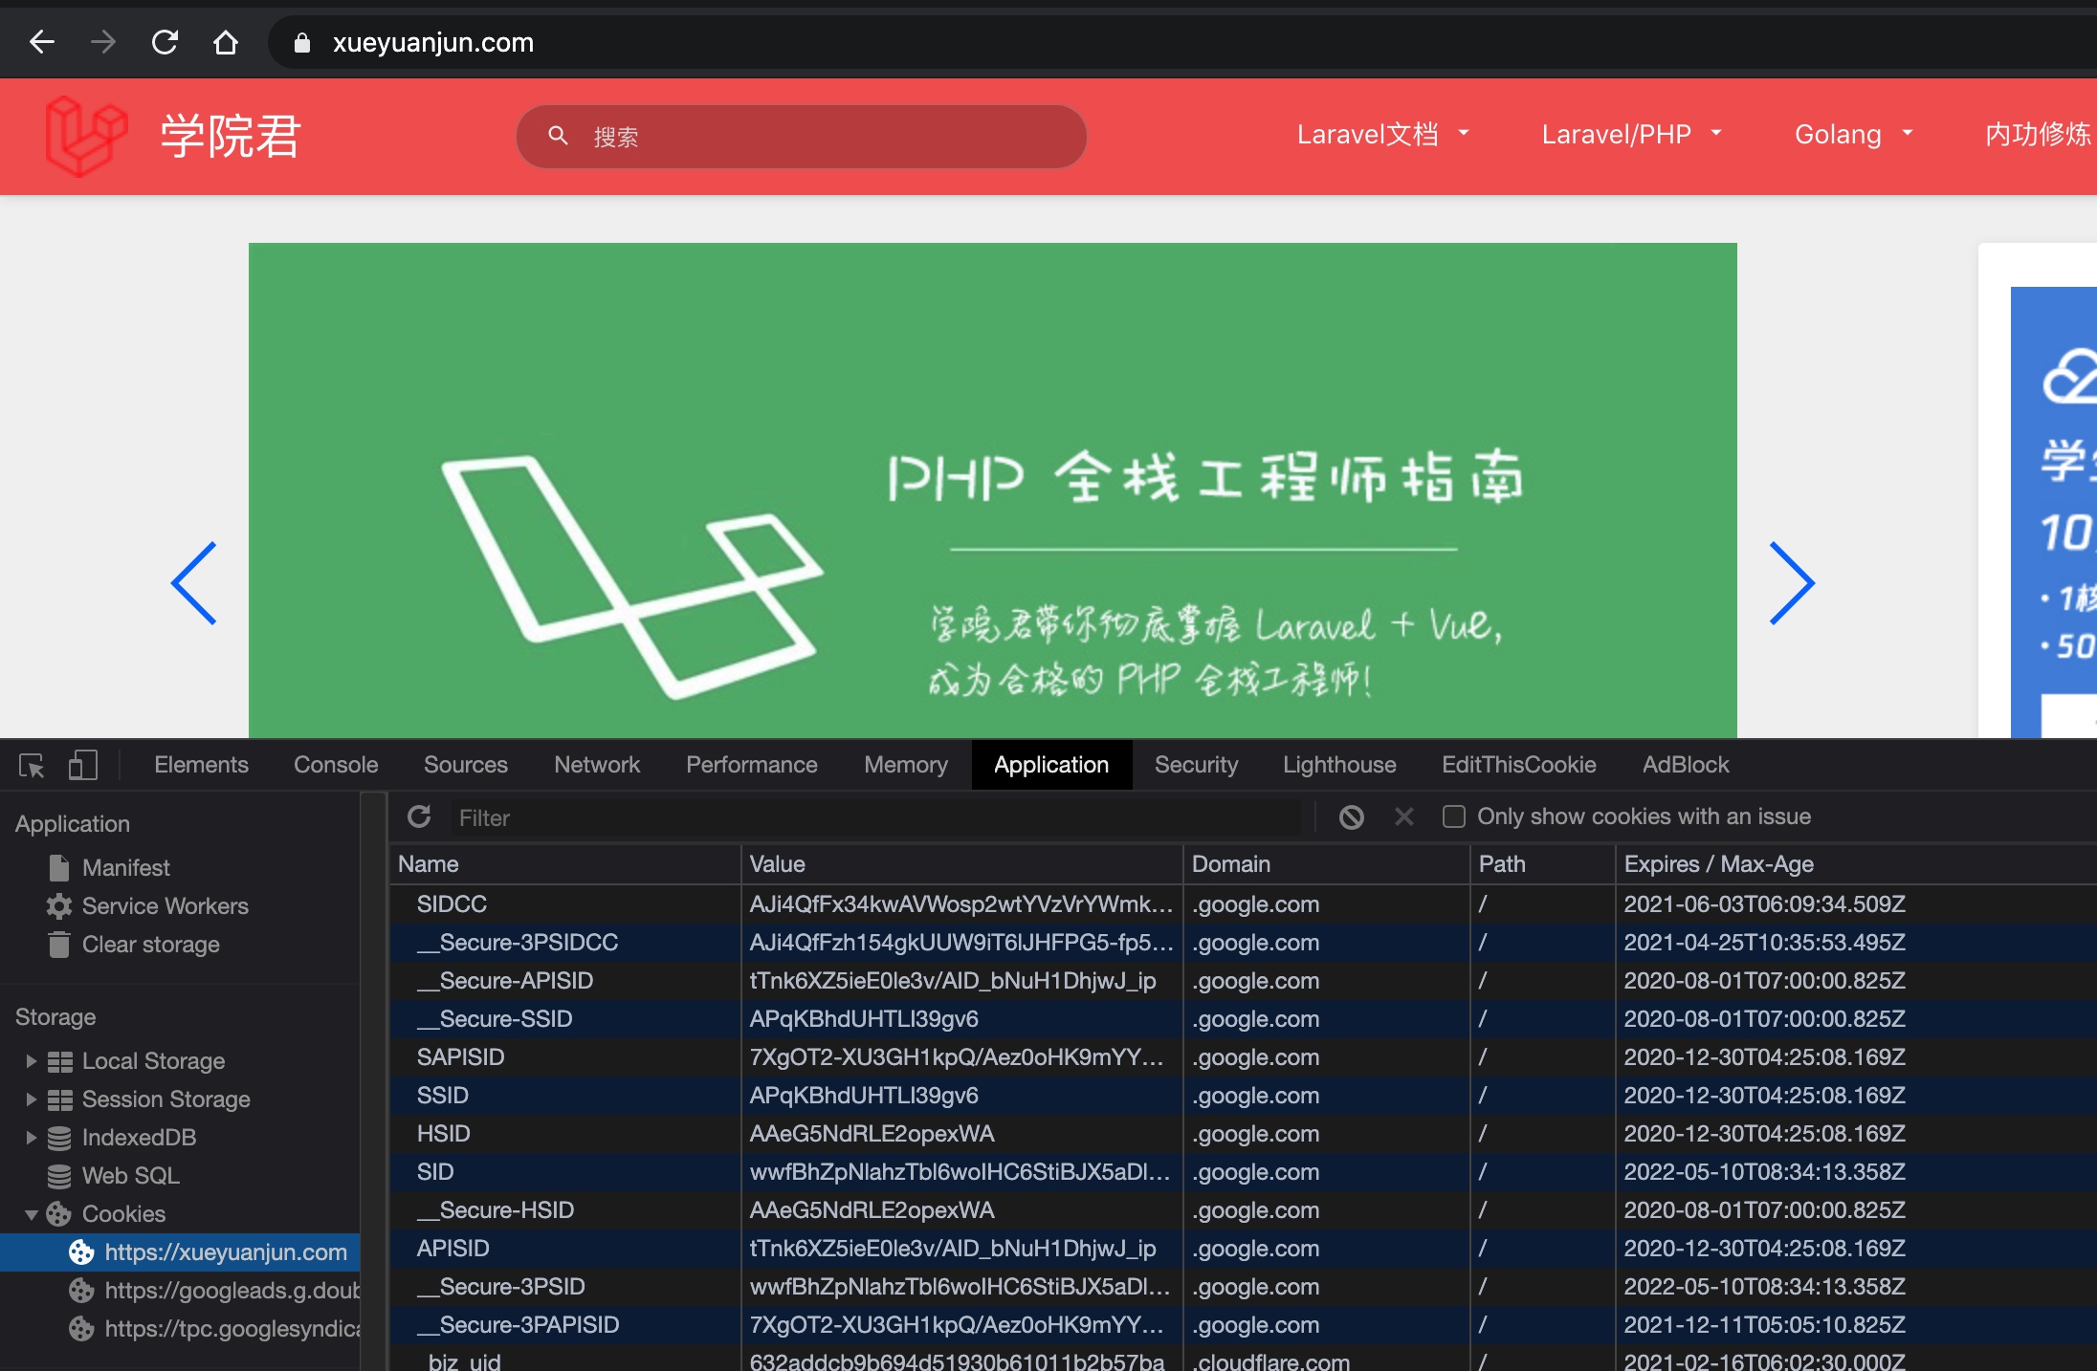Switch to the Sources tab
Viewport: 2097px width, 1371px height.
[x=466, y=765]
